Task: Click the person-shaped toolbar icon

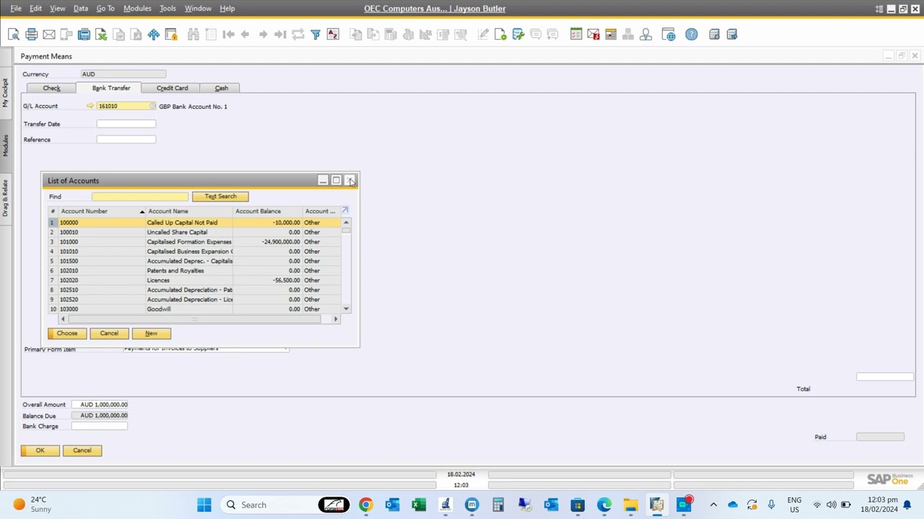Action: coord(645,35)
